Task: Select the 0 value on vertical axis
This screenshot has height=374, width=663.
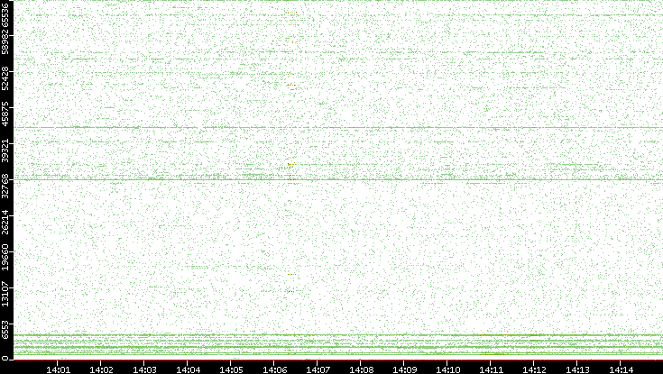Action: tap(5, 359)
